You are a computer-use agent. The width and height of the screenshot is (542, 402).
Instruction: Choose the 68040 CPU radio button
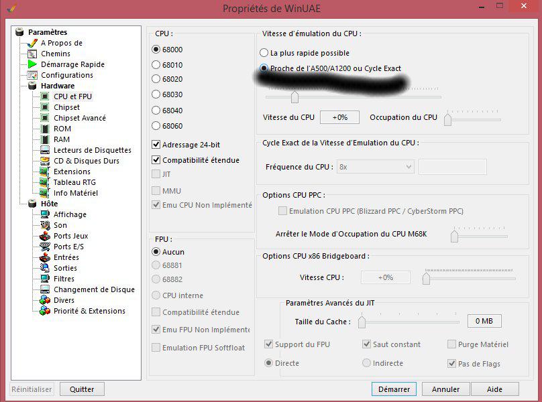tap(156, 110)
